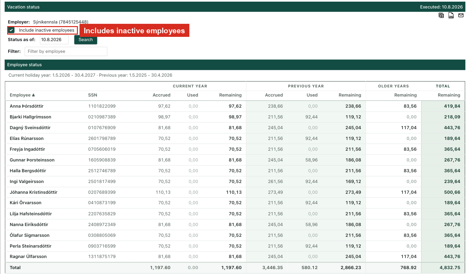Click Nanna Eiríksdóttir row name
The image size is (469, 274).
click(29, 224)
